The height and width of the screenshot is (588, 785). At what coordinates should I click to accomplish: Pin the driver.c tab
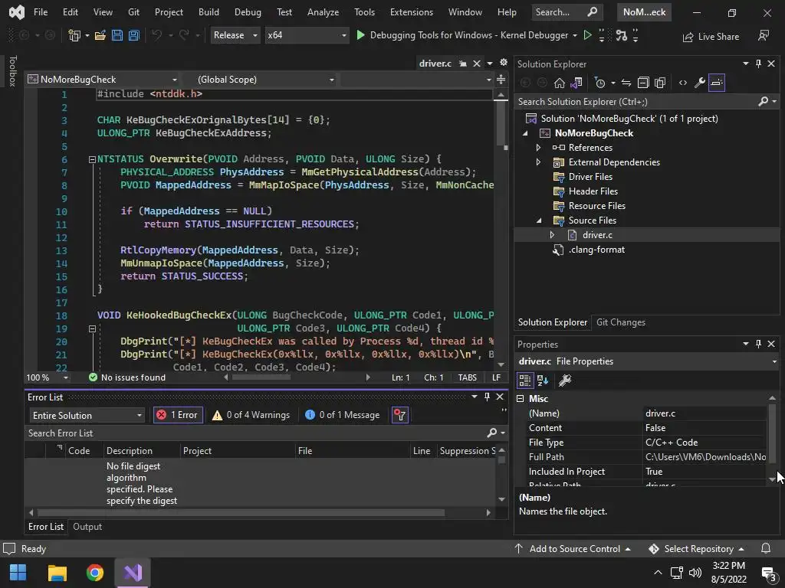pos(463,64)
